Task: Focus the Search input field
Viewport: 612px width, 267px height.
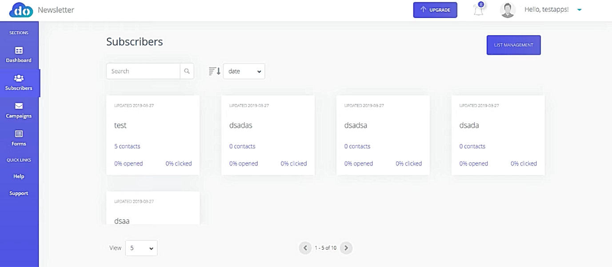Action: (143, 71)
